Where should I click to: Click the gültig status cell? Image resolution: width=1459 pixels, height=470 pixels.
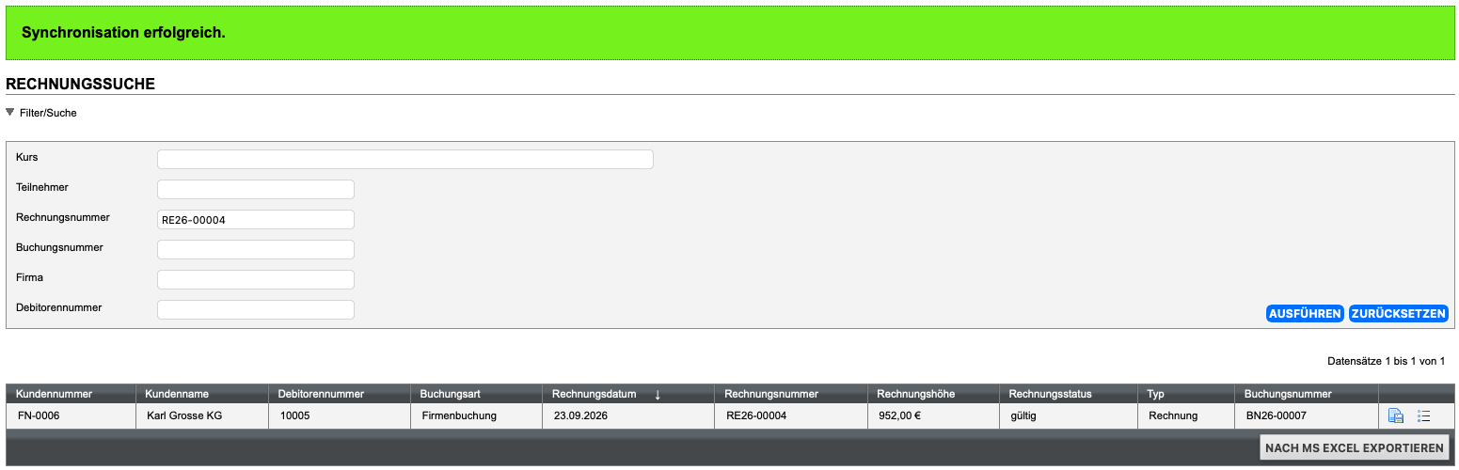1069,415
